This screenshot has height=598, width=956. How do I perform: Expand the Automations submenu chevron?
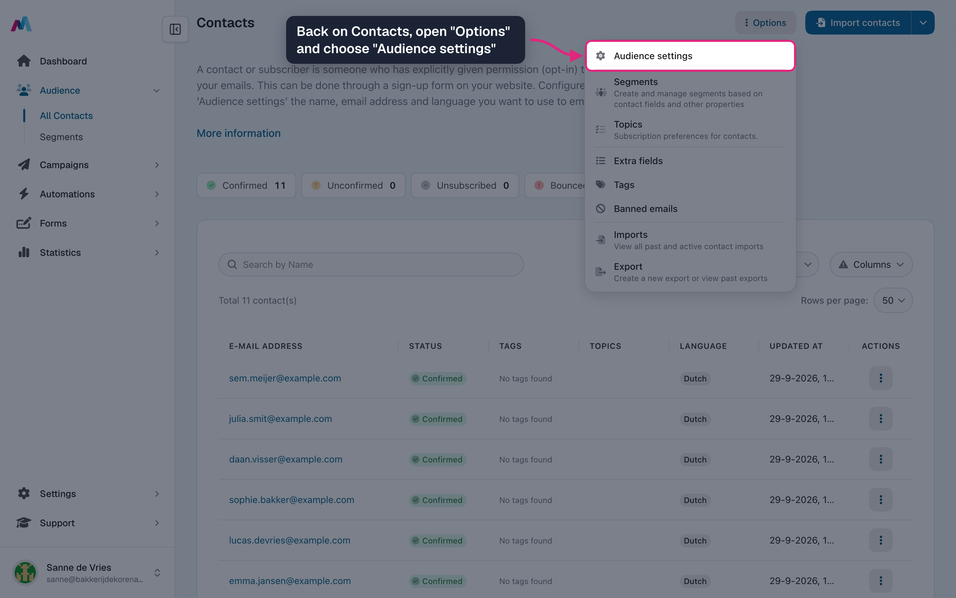(157, 194)
